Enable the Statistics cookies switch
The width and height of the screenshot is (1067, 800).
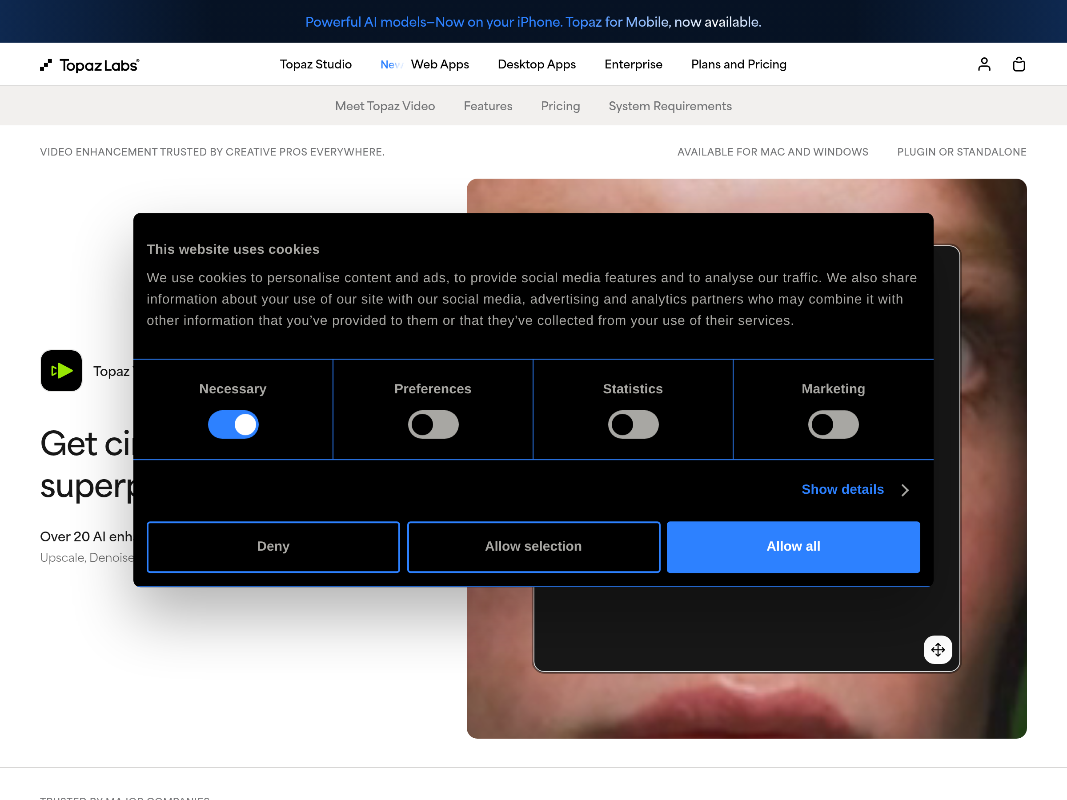pyautogui.click(x=633, y=424)
